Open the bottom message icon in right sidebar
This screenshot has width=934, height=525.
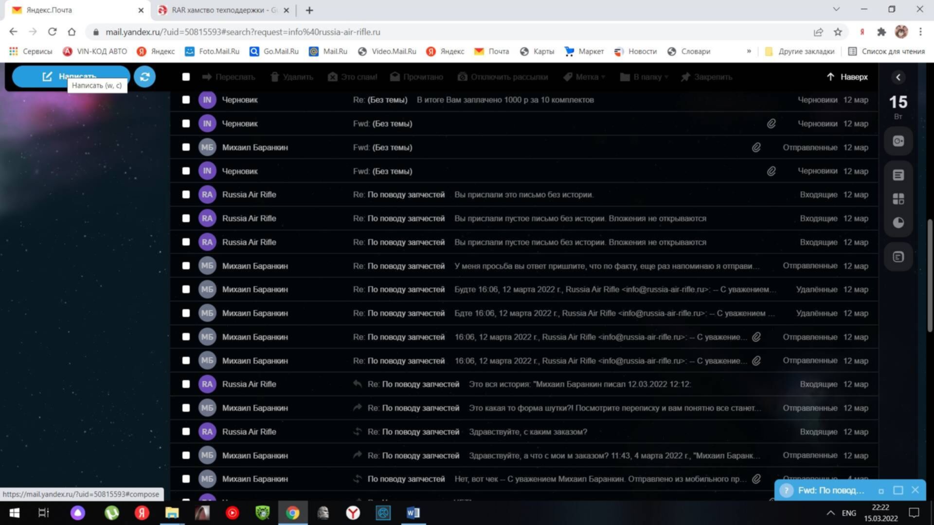898,257
